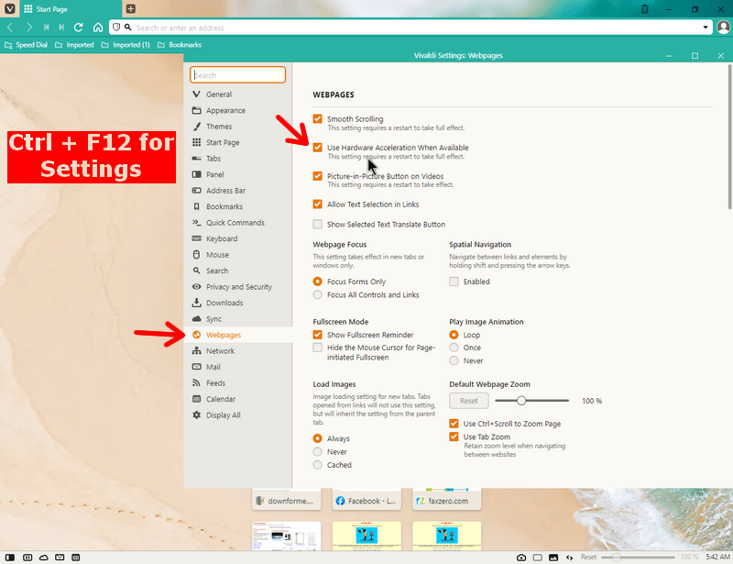This screenshot has height=564, width=733.
Task: Open a new tab with the plus button
Action: [131, 9]
